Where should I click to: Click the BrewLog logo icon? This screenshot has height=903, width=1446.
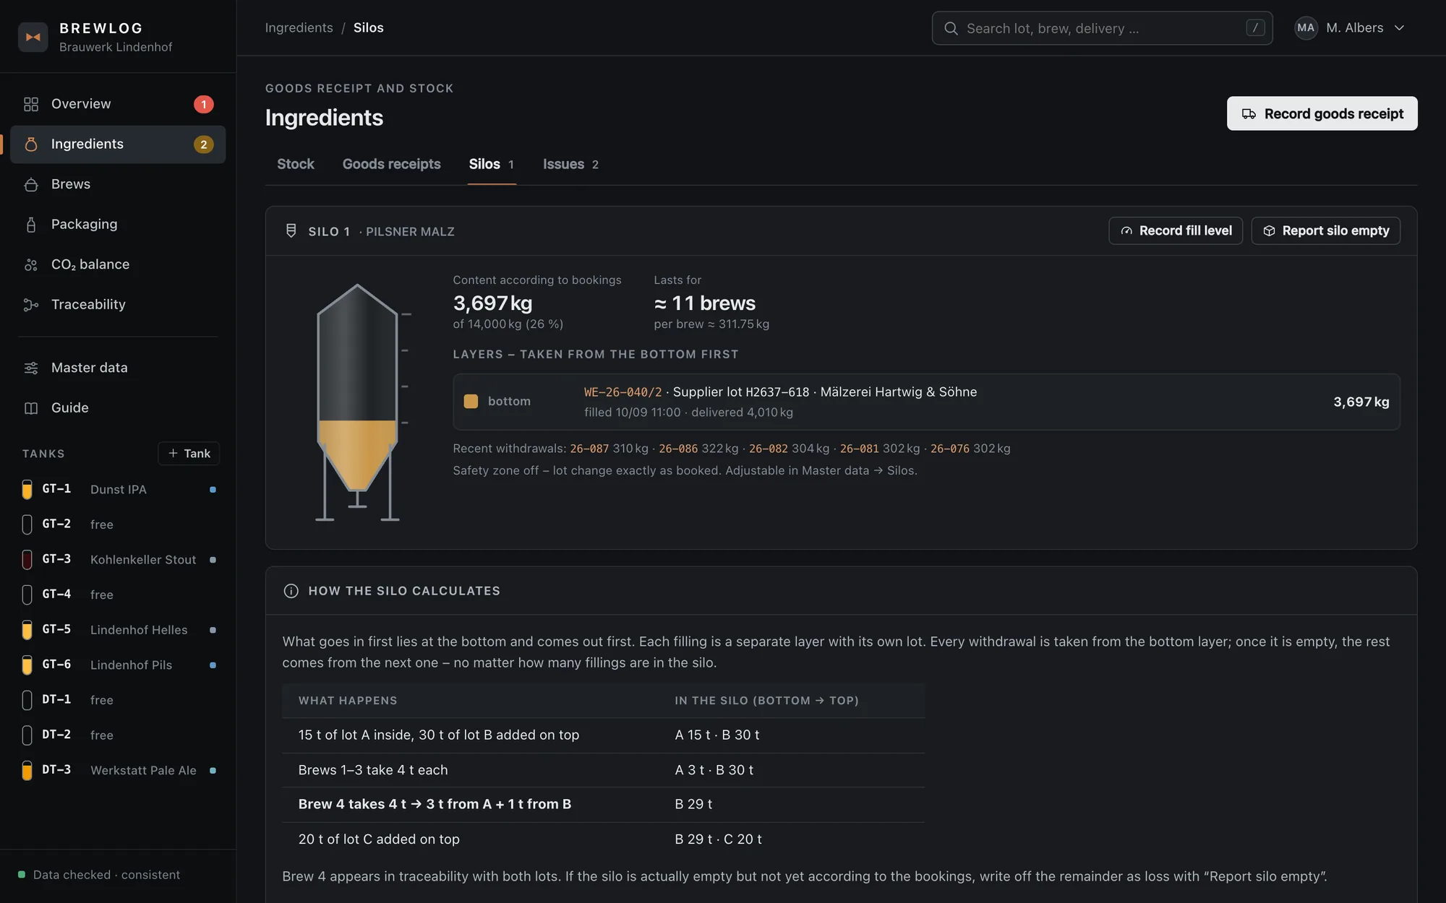(33, 37)
